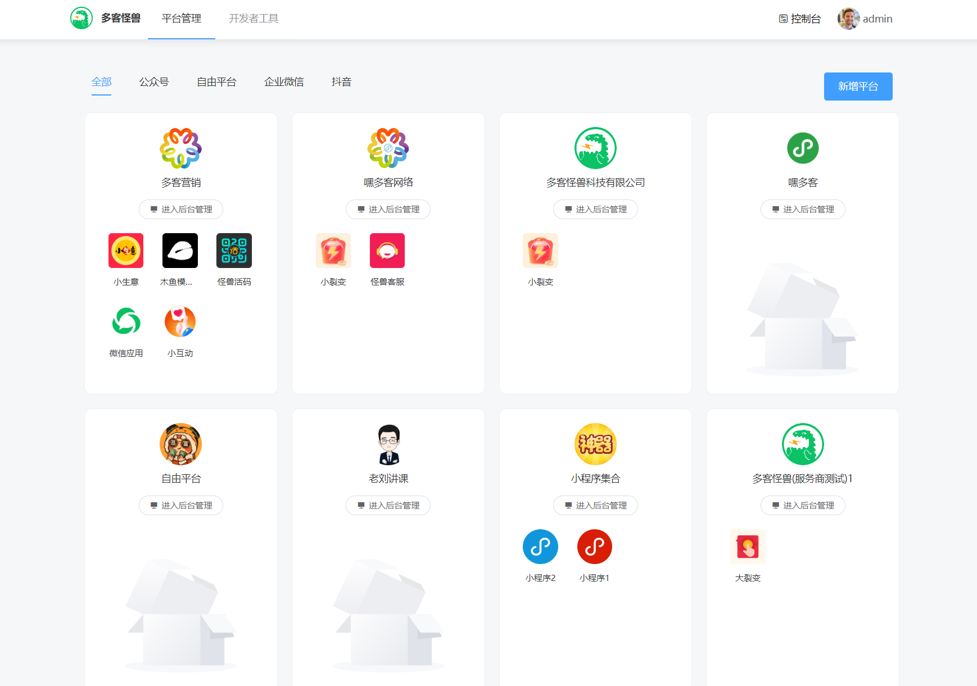Click 进入后台管理 for 自由平台 card

coord(181,505)
